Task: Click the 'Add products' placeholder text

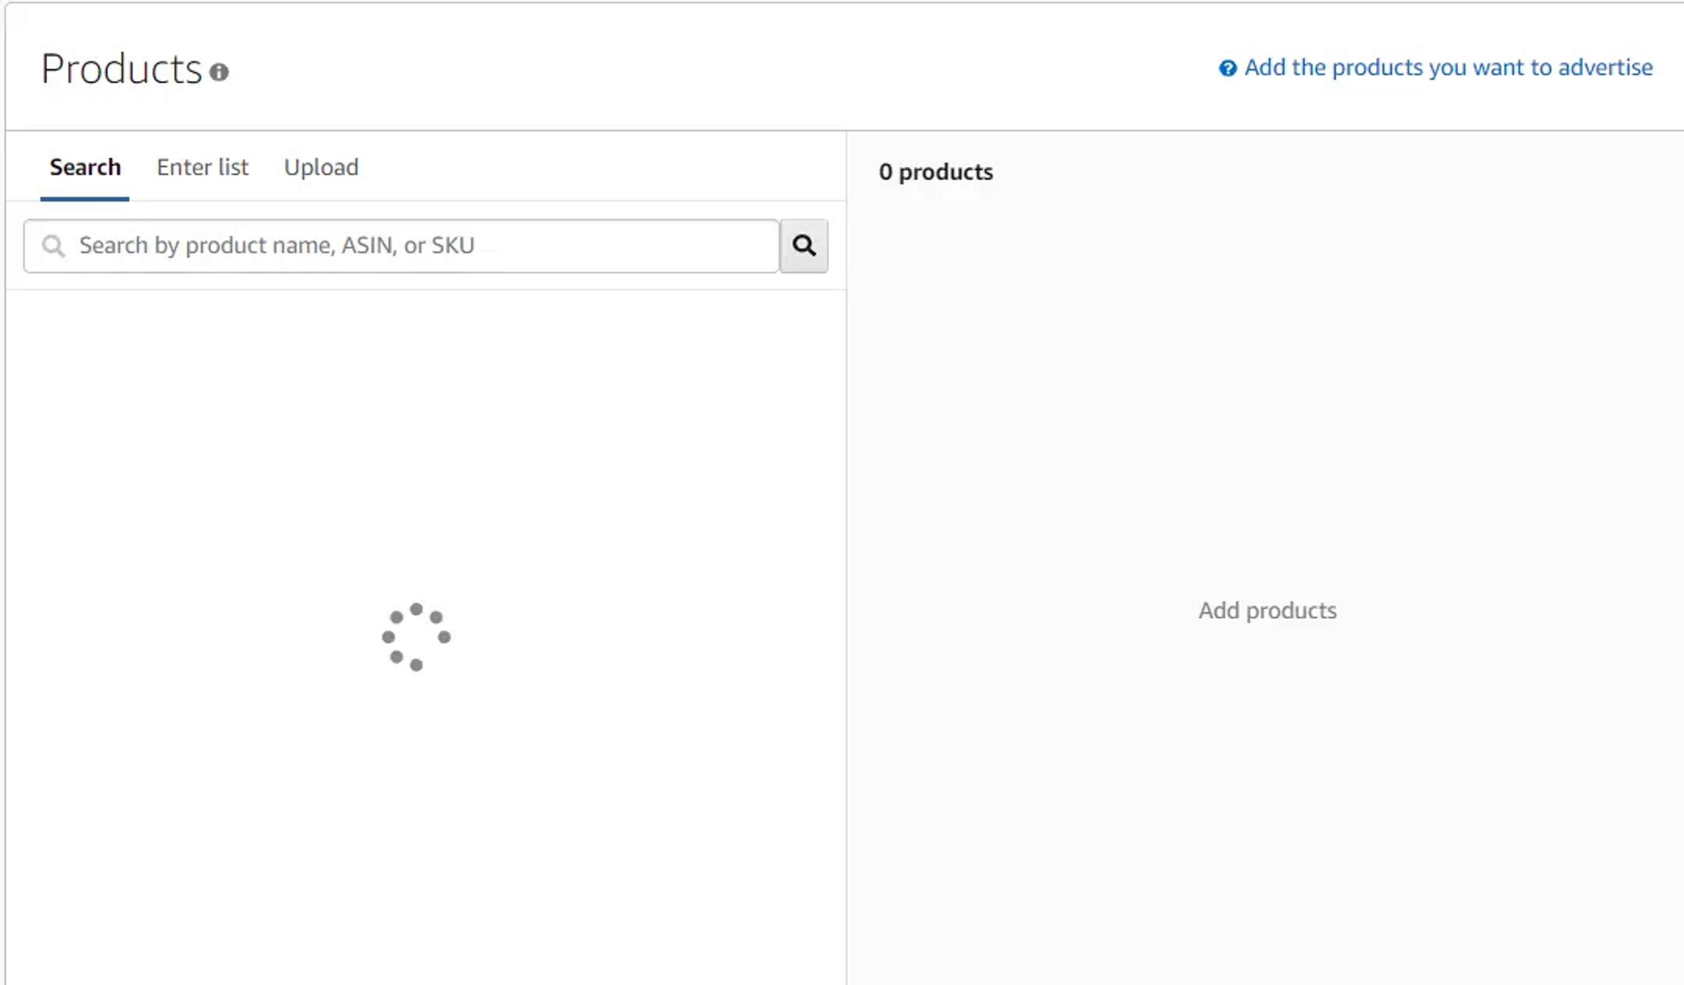Action: pos(1268,610)
